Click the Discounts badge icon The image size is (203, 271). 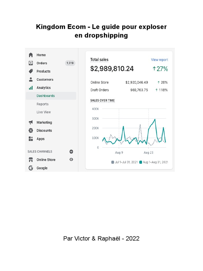[31, 130]
